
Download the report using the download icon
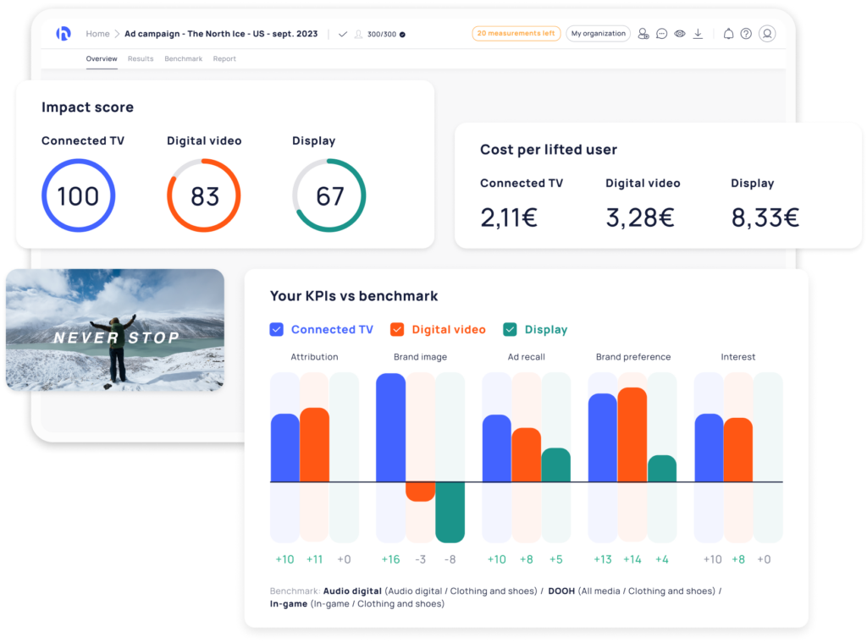[x=698, y=34]
